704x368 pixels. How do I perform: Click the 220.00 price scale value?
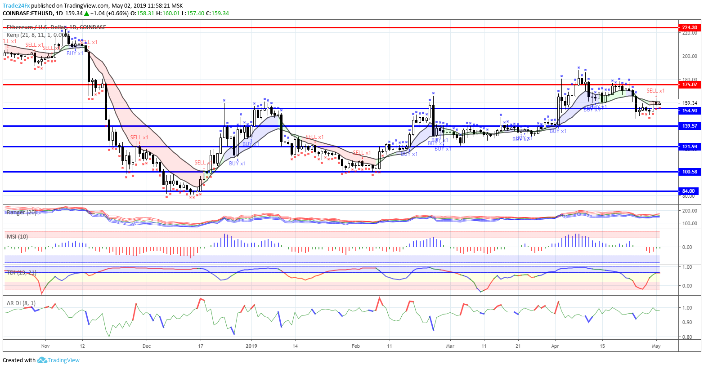(x=690, y=33)
